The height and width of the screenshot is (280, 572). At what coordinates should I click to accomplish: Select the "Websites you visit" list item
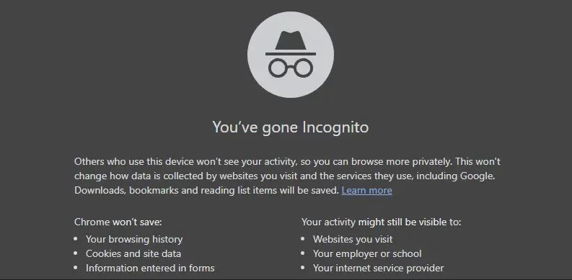pos(353,239)
